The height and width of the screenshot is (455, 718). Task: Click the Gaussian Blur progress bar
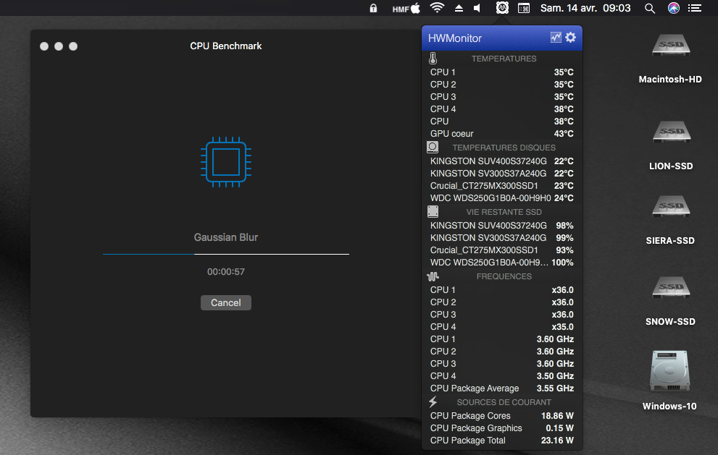(x=226, y=254)
